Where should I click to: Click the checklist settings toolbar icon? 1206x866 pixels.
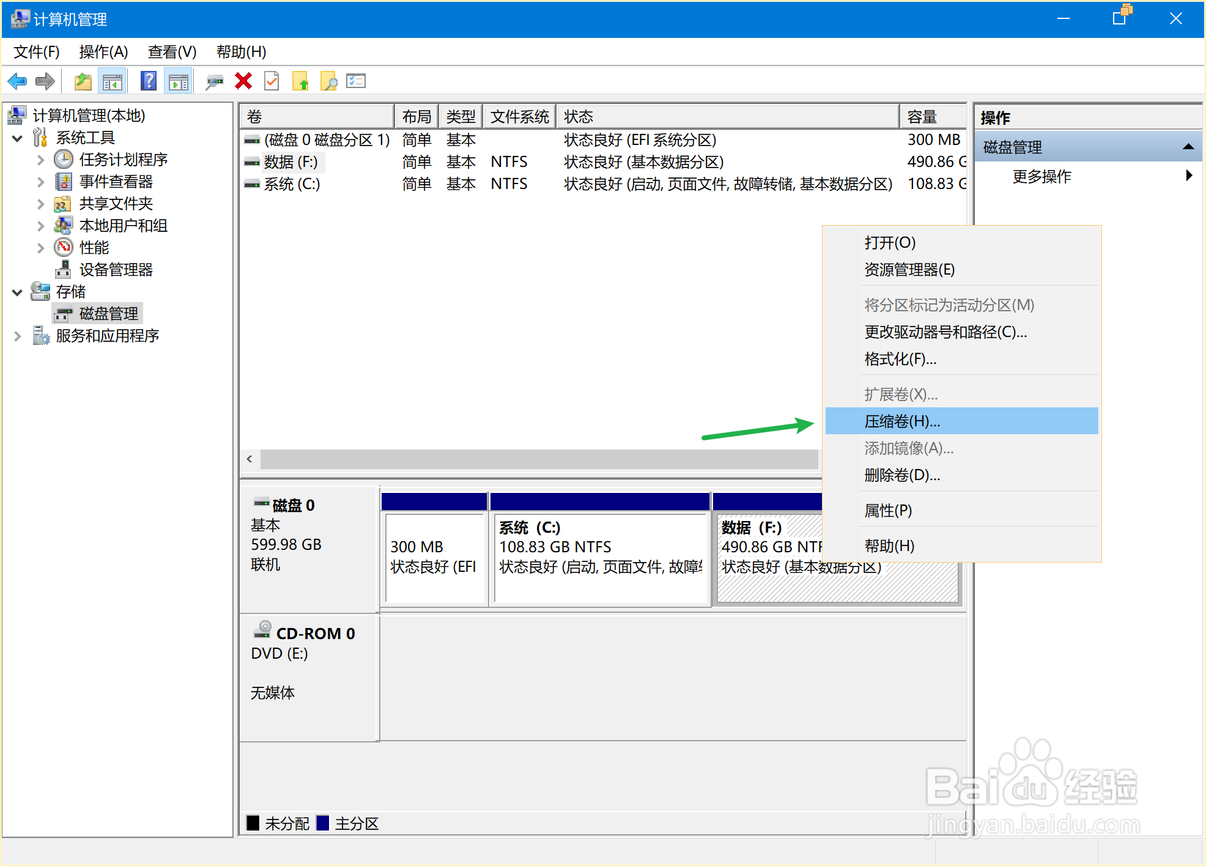coord(355,81)
